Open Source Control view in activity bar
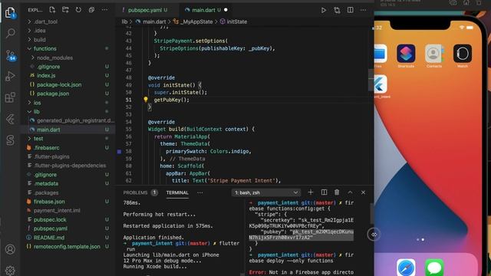The image size is (491, 276). (11, 55)
